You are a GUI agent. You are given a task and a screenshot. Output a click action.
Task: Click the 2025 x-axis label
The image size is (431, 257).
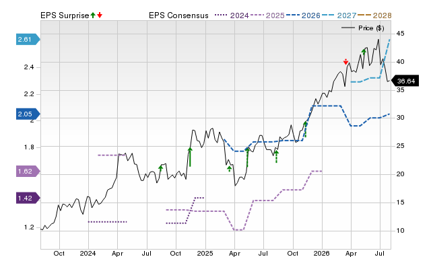[205, 253]
